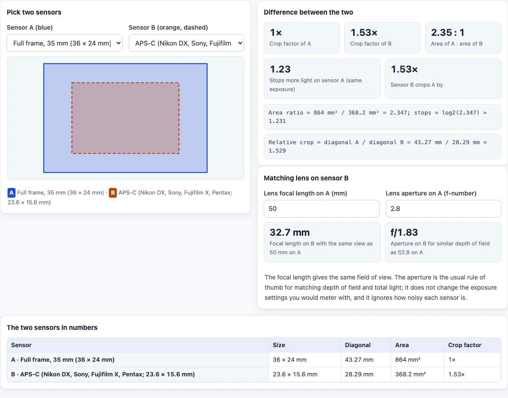Click the 'Pick two sensors' heading
Screen dimensions: 508x398
(34, 12)
